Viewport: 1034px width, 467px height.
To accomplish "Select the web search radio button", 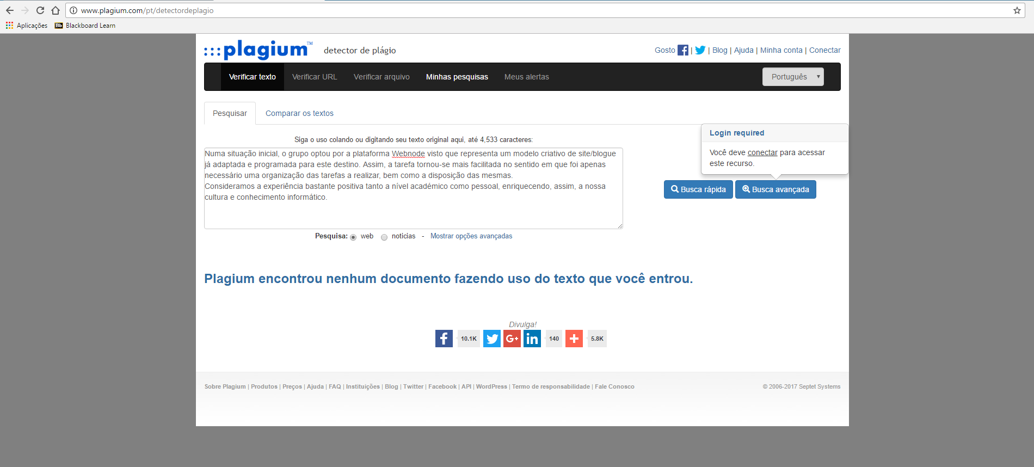I will [x=353, y=237].
